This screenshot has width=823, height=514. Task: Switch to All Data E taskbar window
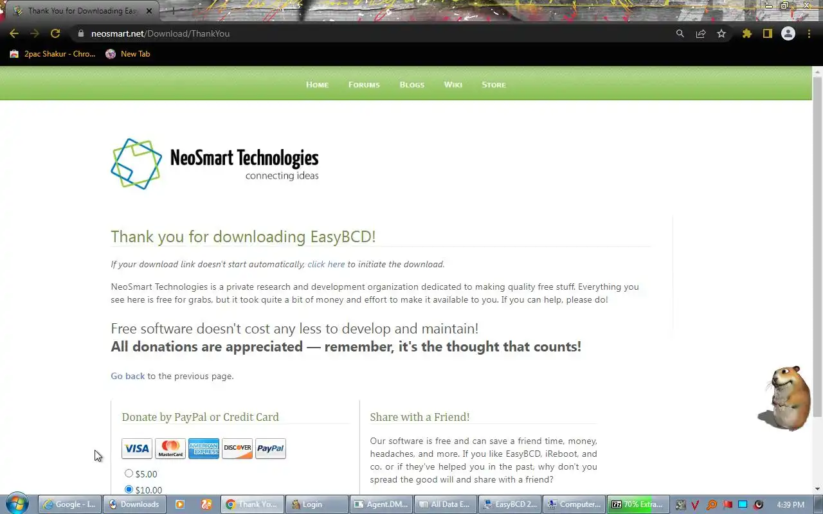tap(446, 504)
